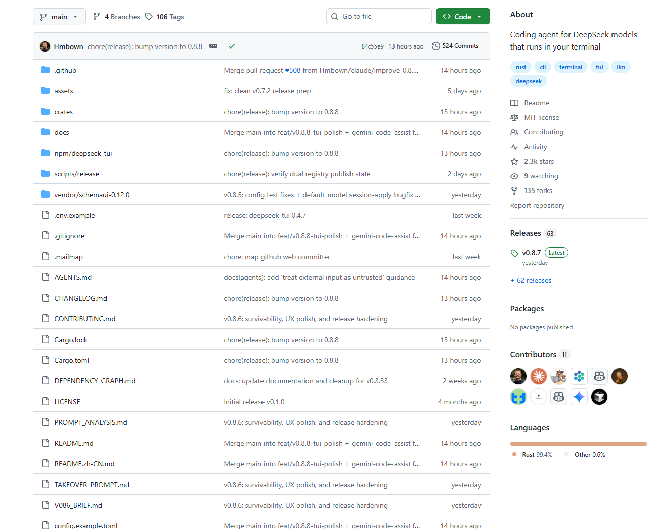The height and width of the screenshot is (529, 656).
Task: Click the scale icon next to MIT license
Action: pyautogui.click(x=514, y=117)
